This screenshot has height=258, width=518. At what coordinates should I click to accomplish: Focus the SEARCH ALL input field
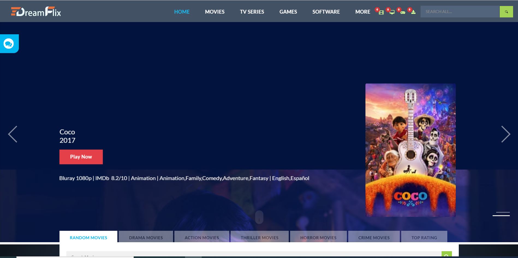point(460,12)
